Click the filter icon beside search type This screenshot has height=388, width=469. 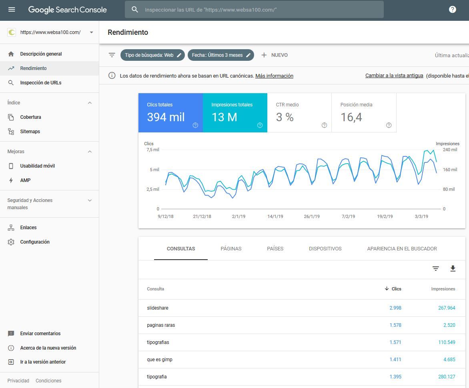coord(112,55)
